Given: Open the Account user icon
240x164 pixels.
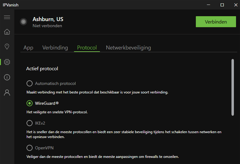Looking at the screenshot, I should pos(7,93).
